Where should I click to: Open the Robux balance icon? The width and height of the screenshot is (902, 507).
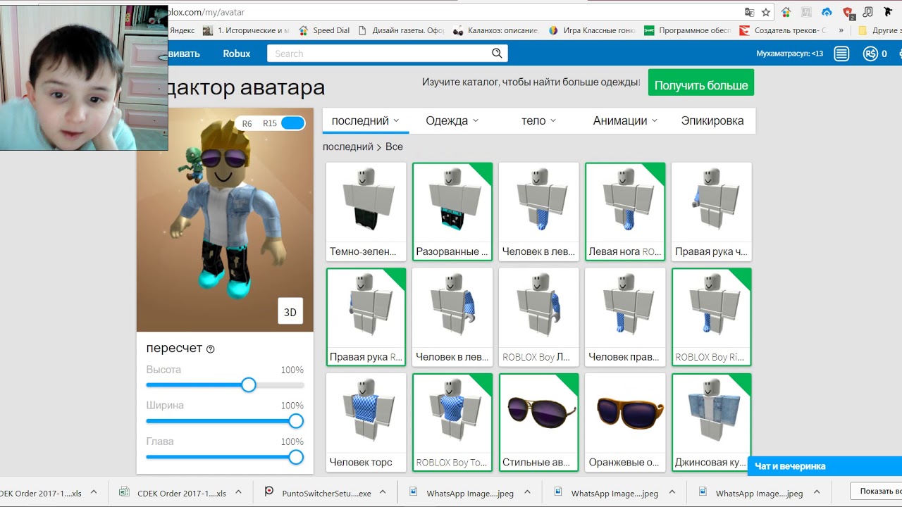pyautogui.click(x=871, y=54)
